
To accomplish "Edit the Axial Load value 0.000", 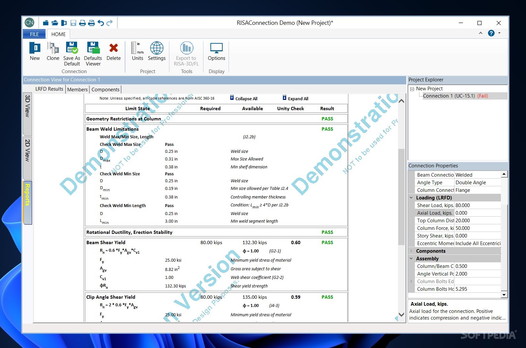I will tap(477, 213).
